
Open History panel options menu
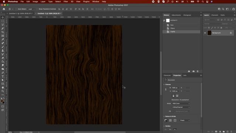(x=201, y=15)
